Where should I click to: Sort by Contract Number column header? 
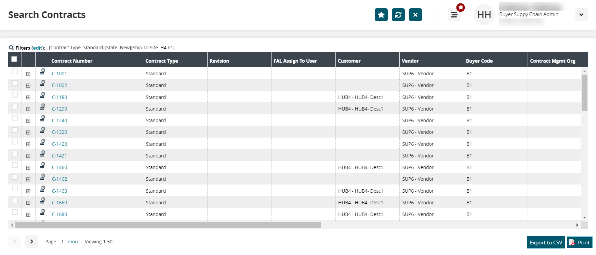[x=72, y=61]
